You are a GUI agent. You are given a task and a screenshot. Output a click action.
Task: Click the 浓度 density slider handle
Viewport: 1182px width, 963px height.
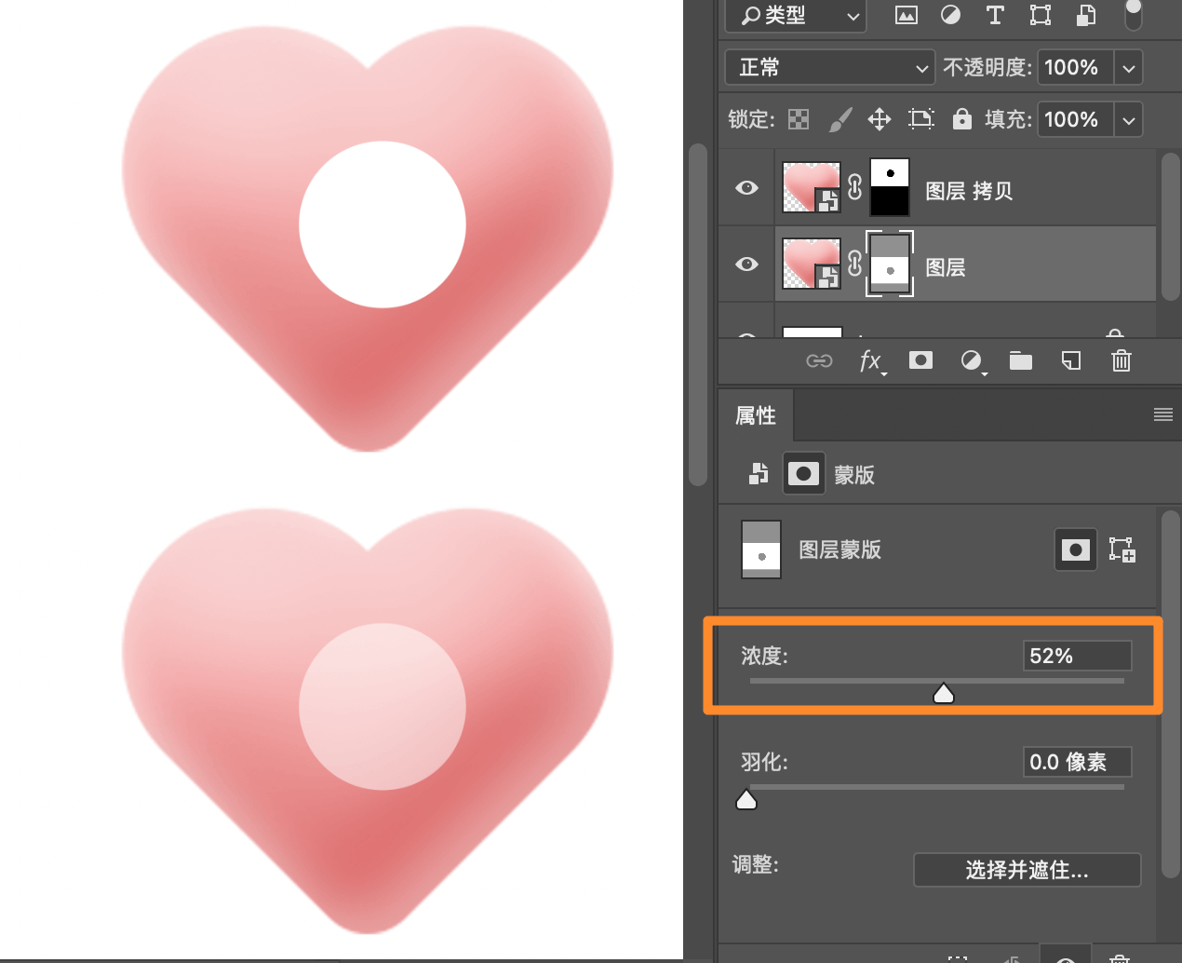[944, 694]
